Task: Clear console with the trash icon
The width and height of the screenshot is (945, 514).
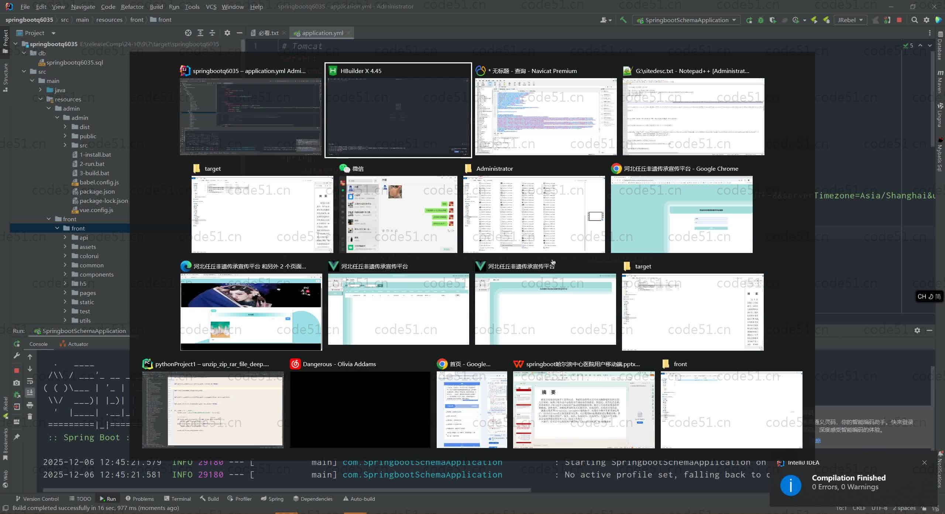Action: point(30,417)
